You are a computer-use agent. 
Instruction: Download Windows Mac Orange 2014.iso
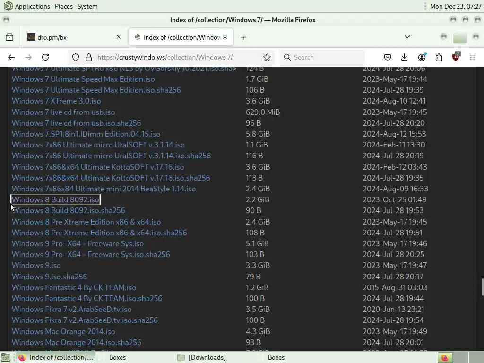pos(63,331)
